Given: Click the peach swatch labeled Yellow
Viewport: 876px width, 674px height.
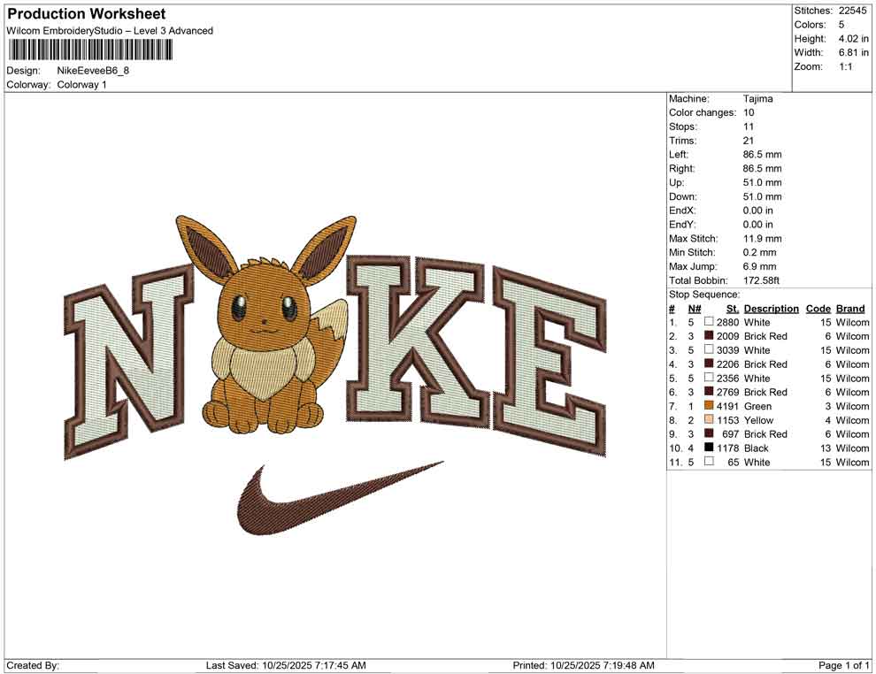Looking at the screenshot, I should pos(709,419).
